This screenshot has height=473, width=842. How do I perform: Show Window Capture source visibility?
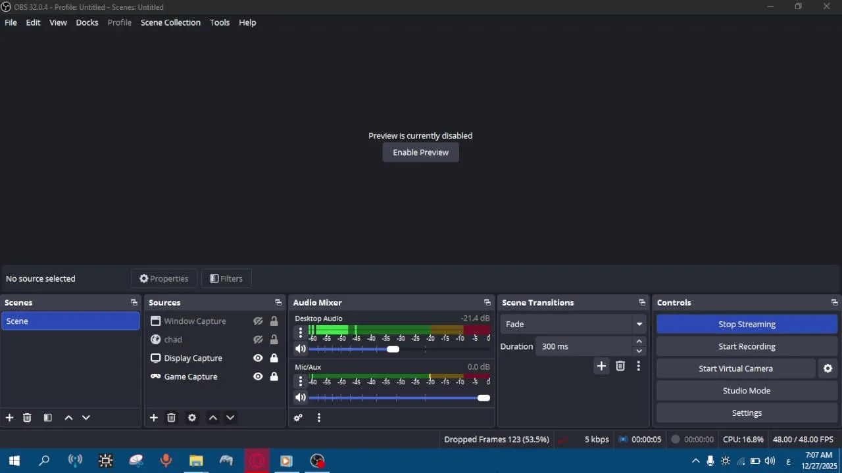coord(258,321)
